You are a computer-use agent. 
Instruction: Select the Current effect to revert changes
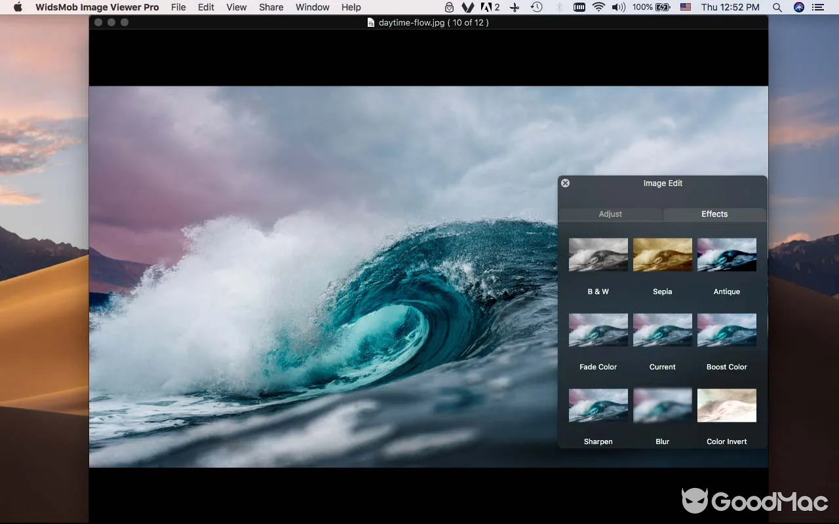click(662, 330)
